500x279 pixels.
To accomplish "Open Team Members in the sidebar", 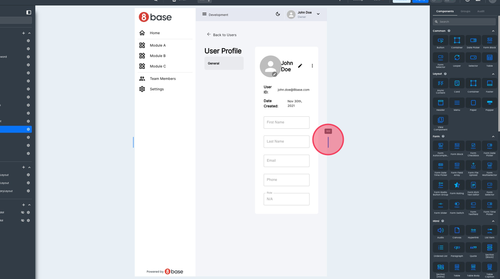I will (x=162, y=79).
